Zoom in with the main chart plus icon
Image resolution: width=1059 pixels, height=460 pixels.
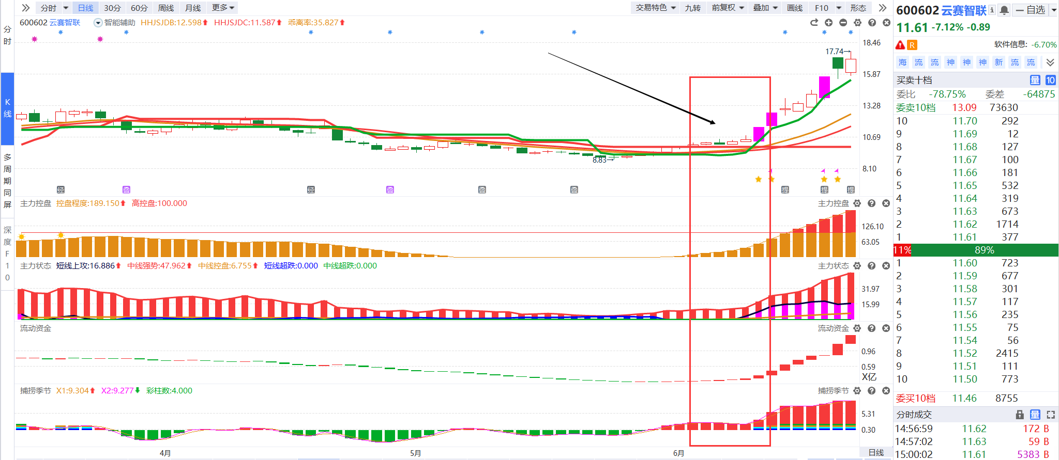click(x=828, y=22)
